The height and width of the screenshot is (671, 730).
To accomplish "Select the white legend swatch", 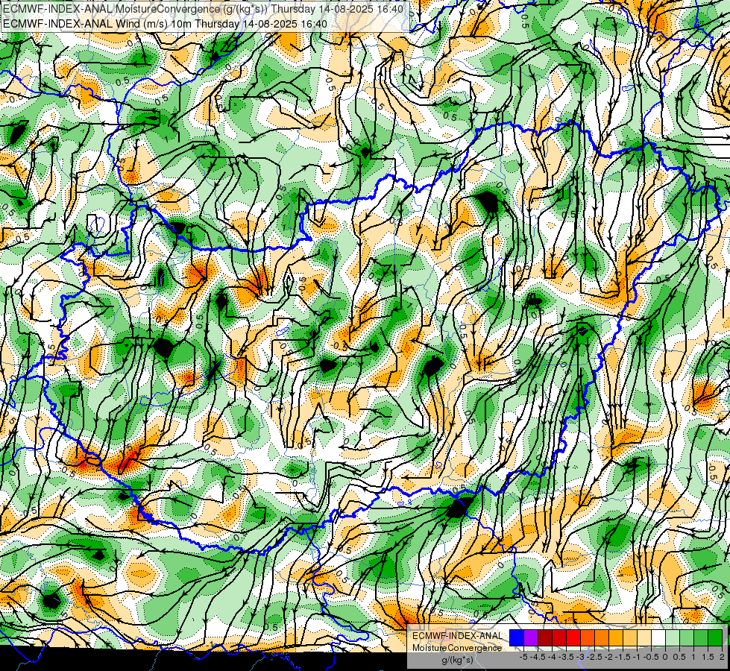I will tap(658, 638).
